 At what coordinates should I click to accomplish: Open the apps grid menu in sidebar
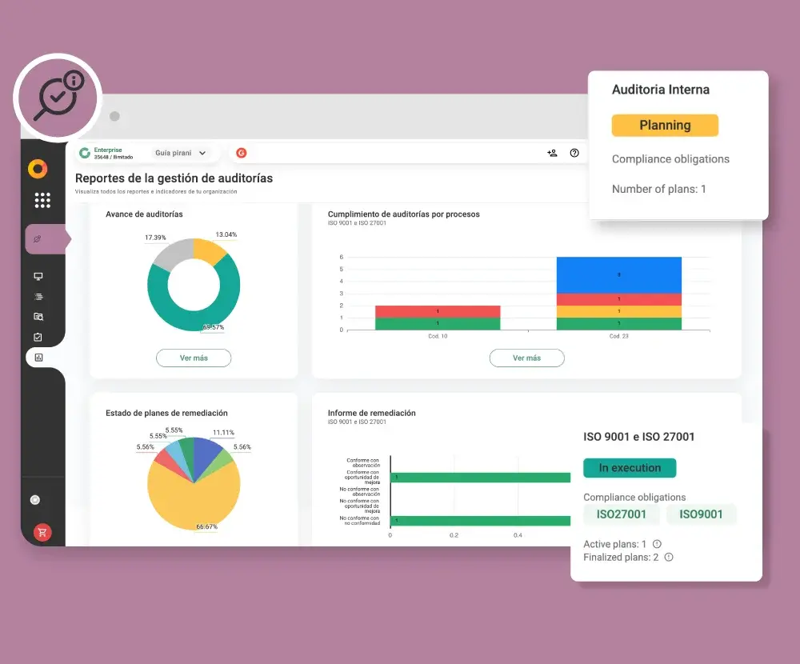click(42, 200)
